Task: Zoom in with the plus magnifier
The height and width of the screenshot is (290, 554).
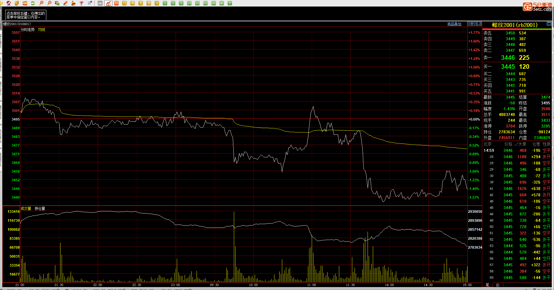Action: tap(41, 3)
